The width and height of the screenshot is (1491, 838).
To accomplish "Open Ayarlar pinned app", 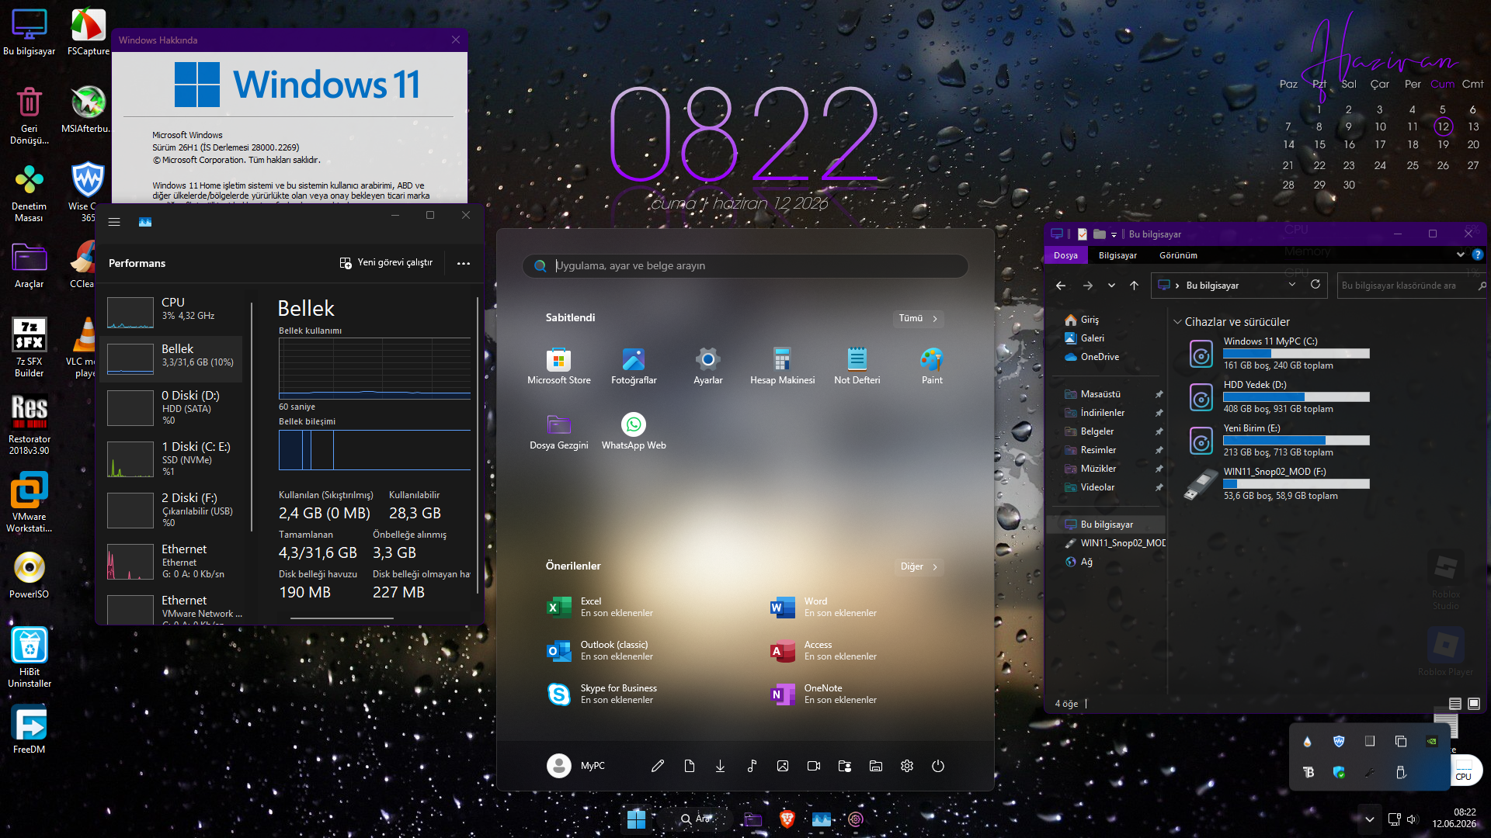I will pos(707,366).
